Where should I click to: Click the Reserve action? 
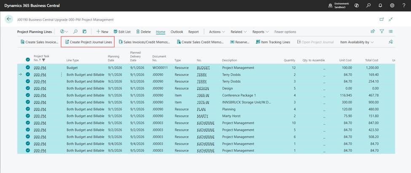click(x=240, y=42)
